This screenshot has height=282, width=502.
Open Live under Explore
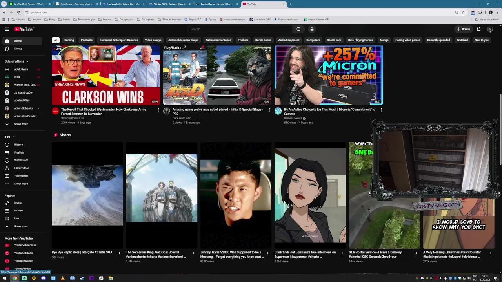point(23,219)
